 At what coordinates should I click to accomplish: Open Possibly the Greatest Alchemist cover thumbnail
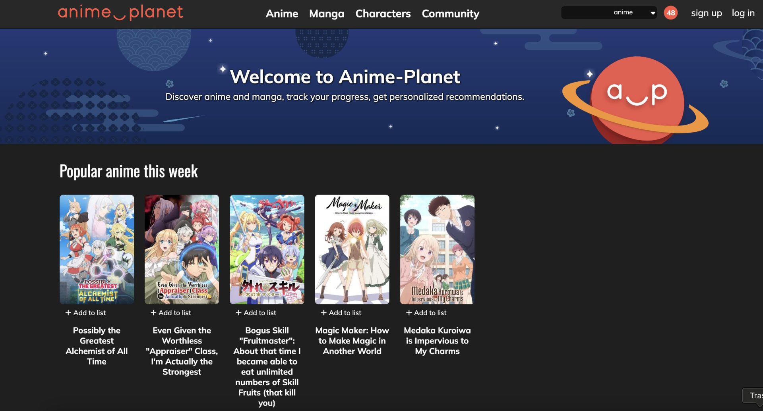click(x=97, y=249)
